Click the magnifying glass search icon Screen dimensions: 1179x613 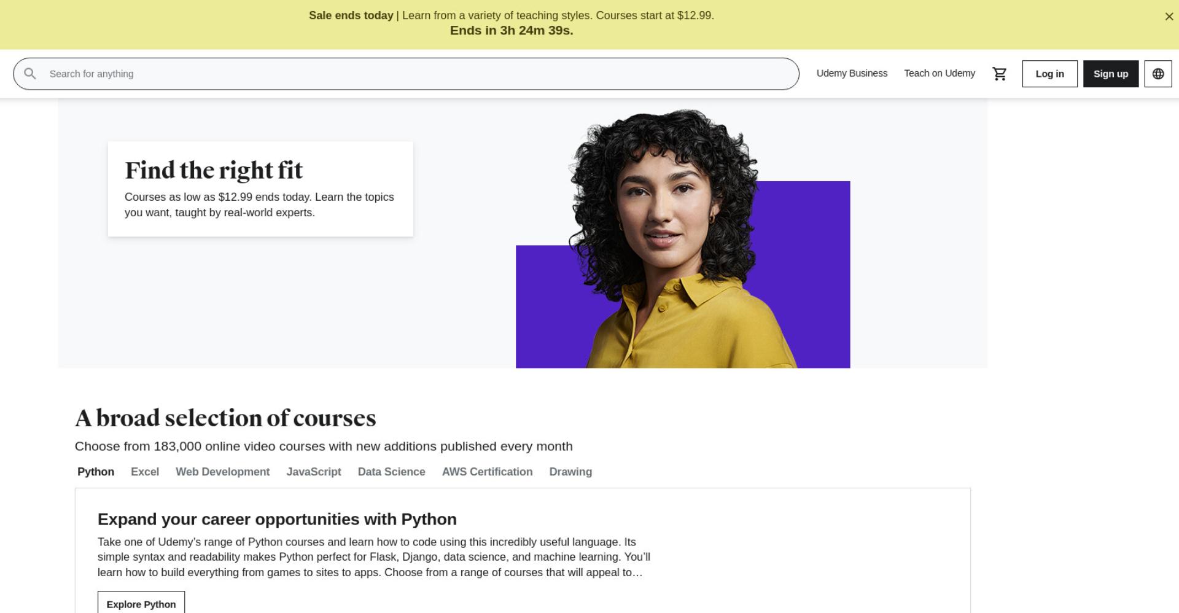pyautogui.click(x=29, y=74)
